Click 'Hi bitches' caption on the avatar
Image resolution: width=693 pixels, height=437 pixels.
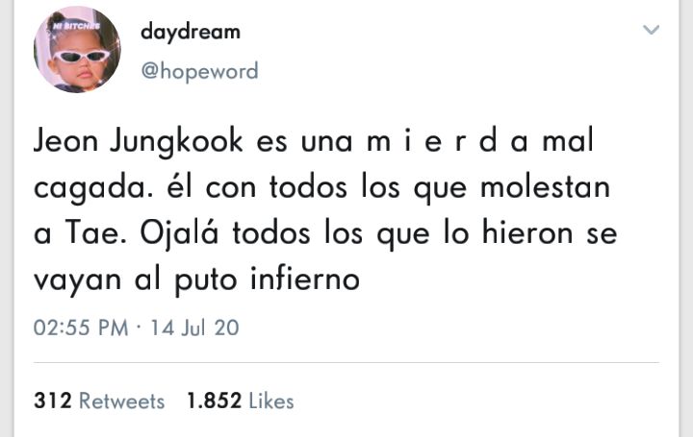(76, 26)
